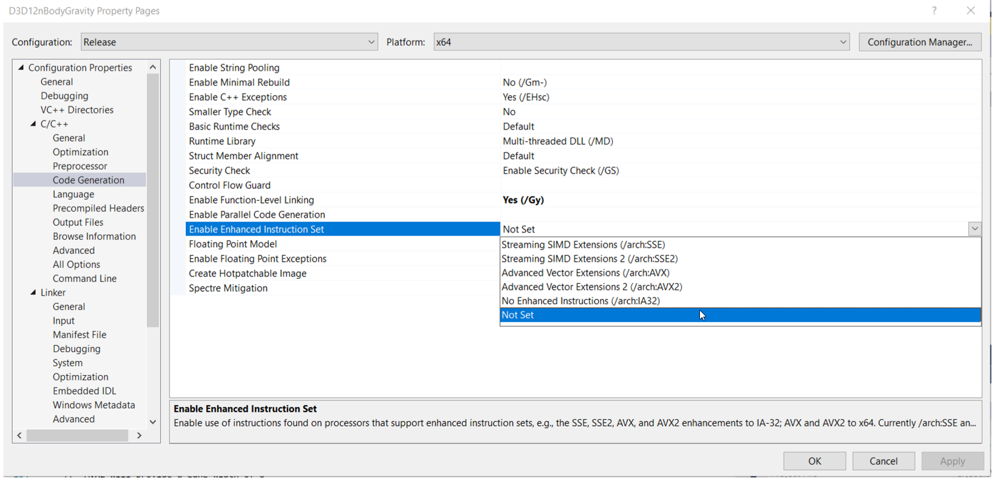Select Advanced under C/C++
The width and height of the screenshot is (992, 478).
coord(73,250)
